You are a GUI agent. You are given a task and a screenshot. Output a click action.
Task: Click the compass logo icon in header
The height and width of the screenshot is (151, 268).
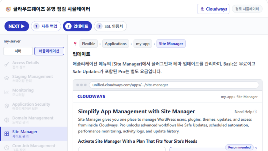pos(8,9)
